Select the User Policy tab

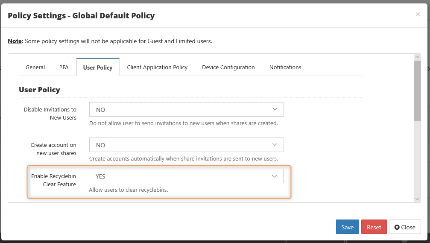click(98, 67)
